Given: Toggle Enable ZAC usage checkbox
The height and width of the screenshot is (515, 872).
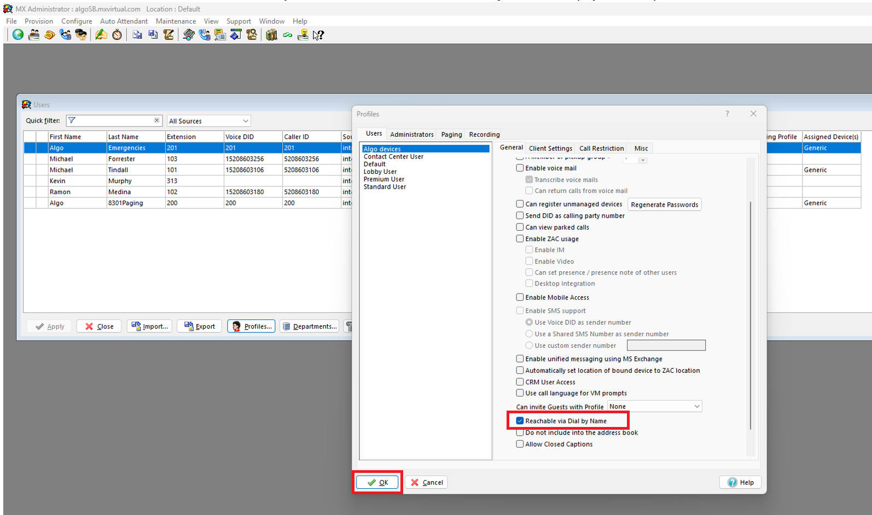Looking at the screenshot, I should (x=520, y=238).
